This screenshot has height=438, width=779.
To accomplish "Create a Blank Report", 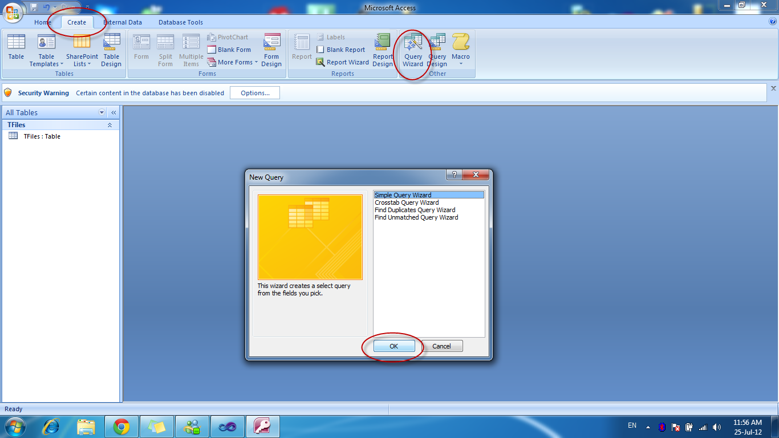I will tap(340, 50).
